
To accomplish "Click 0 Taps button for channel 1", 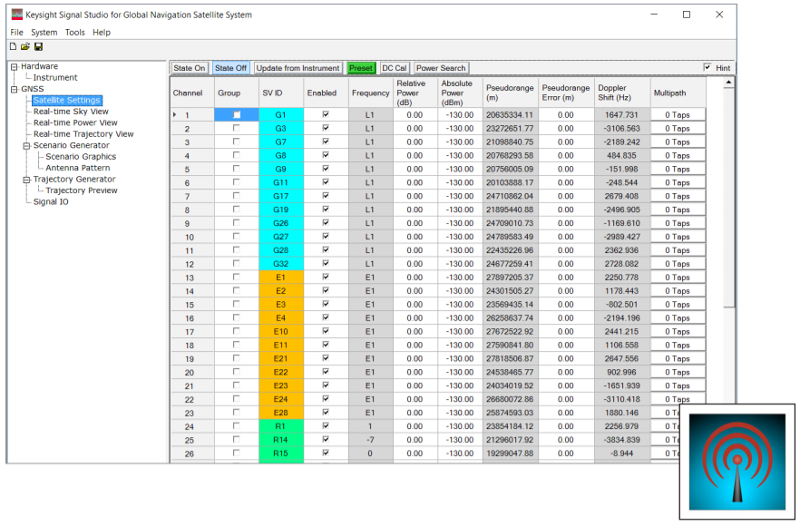I will [x=678, y=115].
